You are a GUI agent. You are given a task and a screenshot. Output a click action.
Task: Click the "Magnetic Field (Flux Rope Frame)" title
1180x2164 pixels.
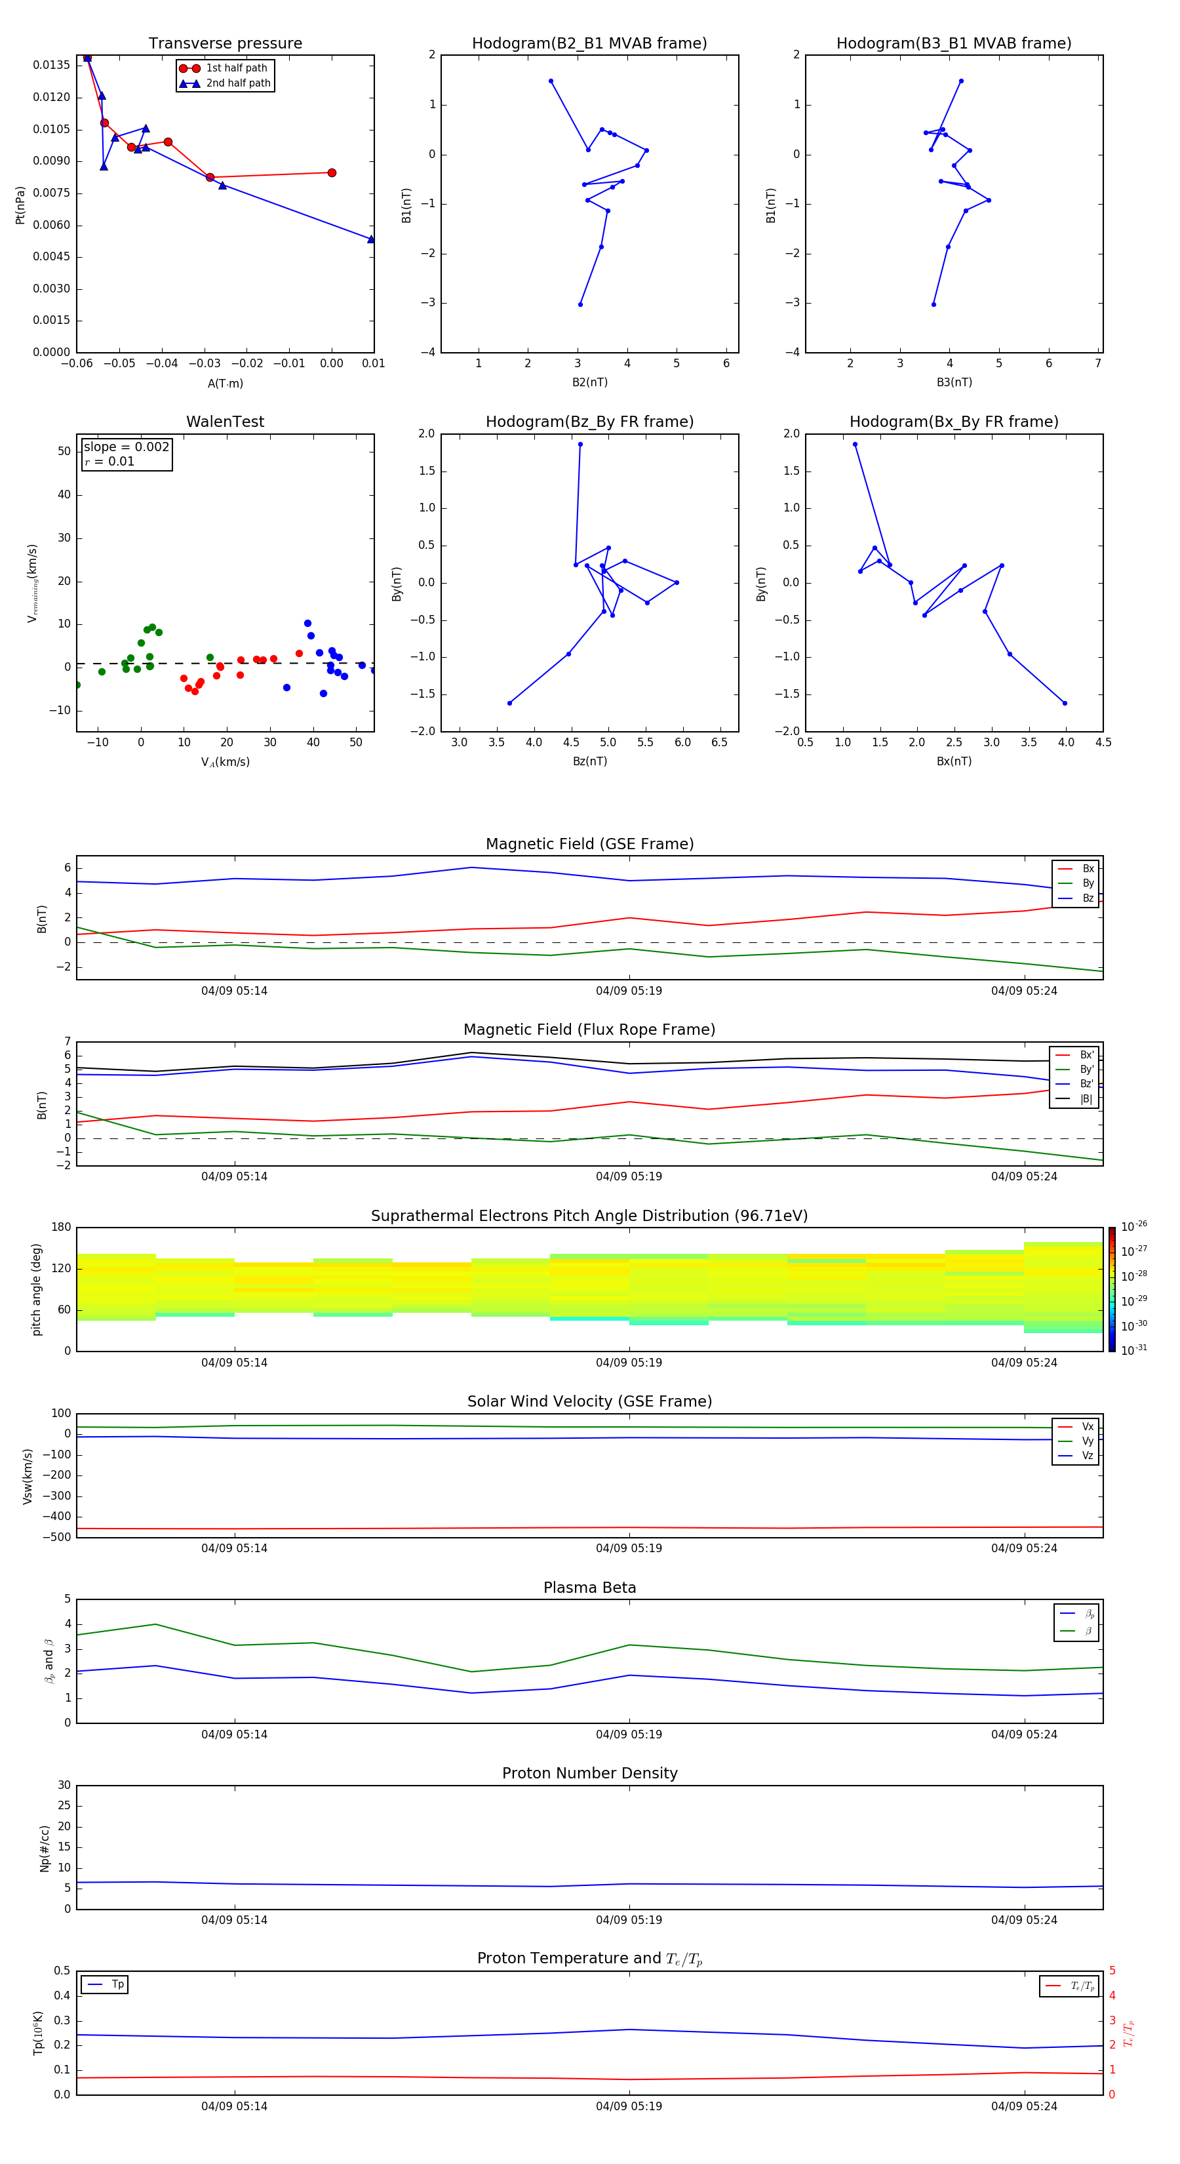pyautogui.click(x=589, y=1030)
